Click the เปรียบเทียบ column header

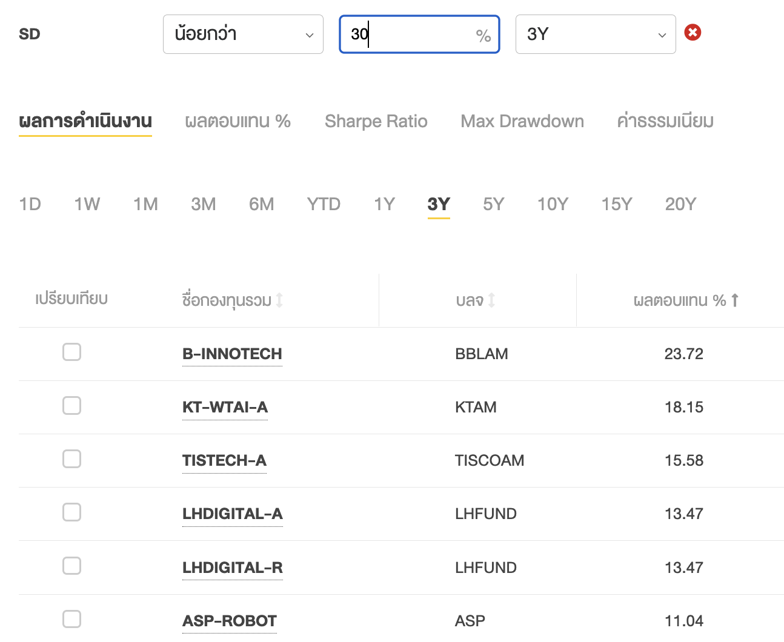[x=71, y=299]
